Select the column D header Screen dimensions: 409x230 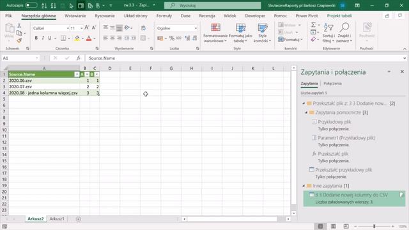[x=110, y=68]
